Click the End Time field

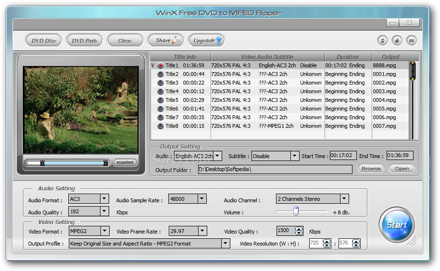(400, 156)
